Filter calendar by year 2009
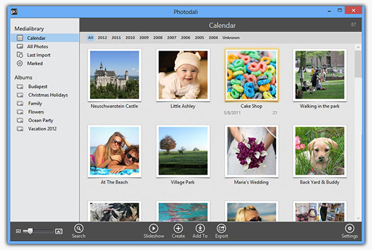 [x=144, y=37]
